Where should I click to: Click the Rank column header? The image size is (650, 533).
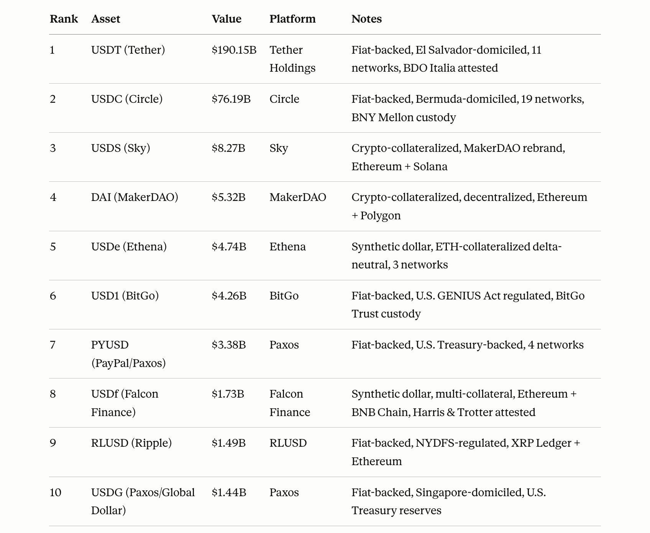(x=64, y=19)
